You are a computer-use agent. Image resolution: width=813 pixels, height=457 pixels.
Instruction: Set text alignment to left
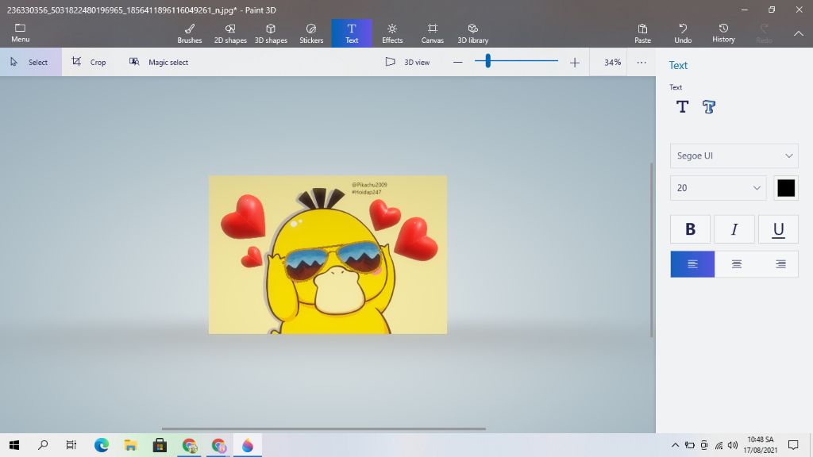pyautogui.click(x=692, y=264)
